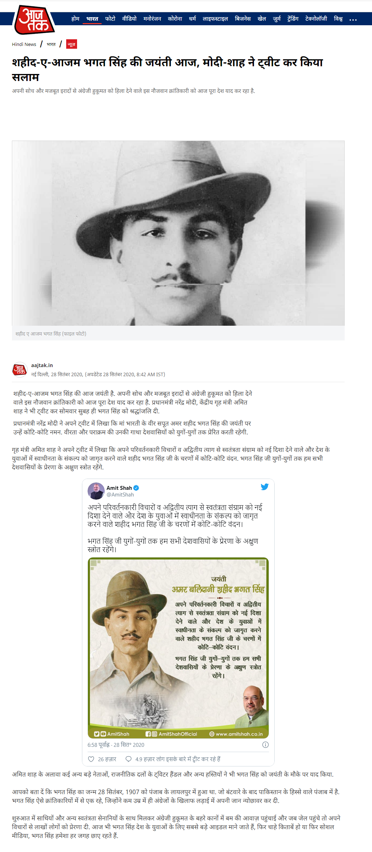The height and width of the screenshot is (852, 372).
Task: Click the @AmitShah handle link
Action: 120,494
